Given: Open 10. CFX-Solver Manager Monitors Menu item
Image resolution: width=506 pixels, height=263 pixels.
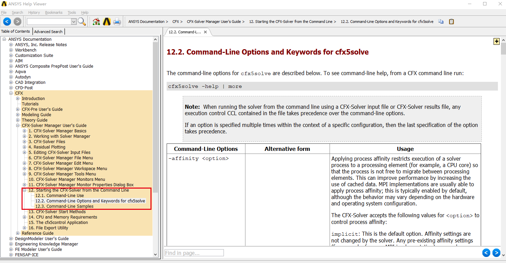Looking at the screenshot, I should (67, 179).
